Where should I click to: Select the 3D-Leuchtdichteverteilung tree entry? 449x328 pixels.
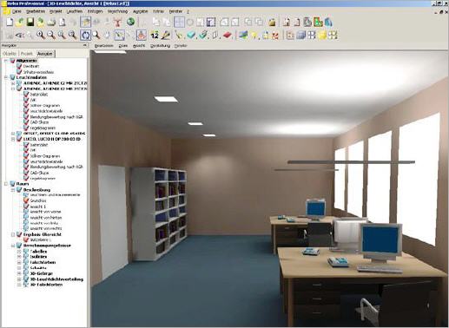(56, 279)
